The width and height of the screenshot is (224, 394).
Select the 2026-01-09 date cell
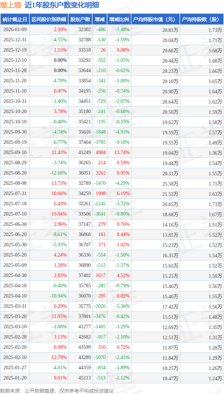pyautogui.click(x=14, y=30)
